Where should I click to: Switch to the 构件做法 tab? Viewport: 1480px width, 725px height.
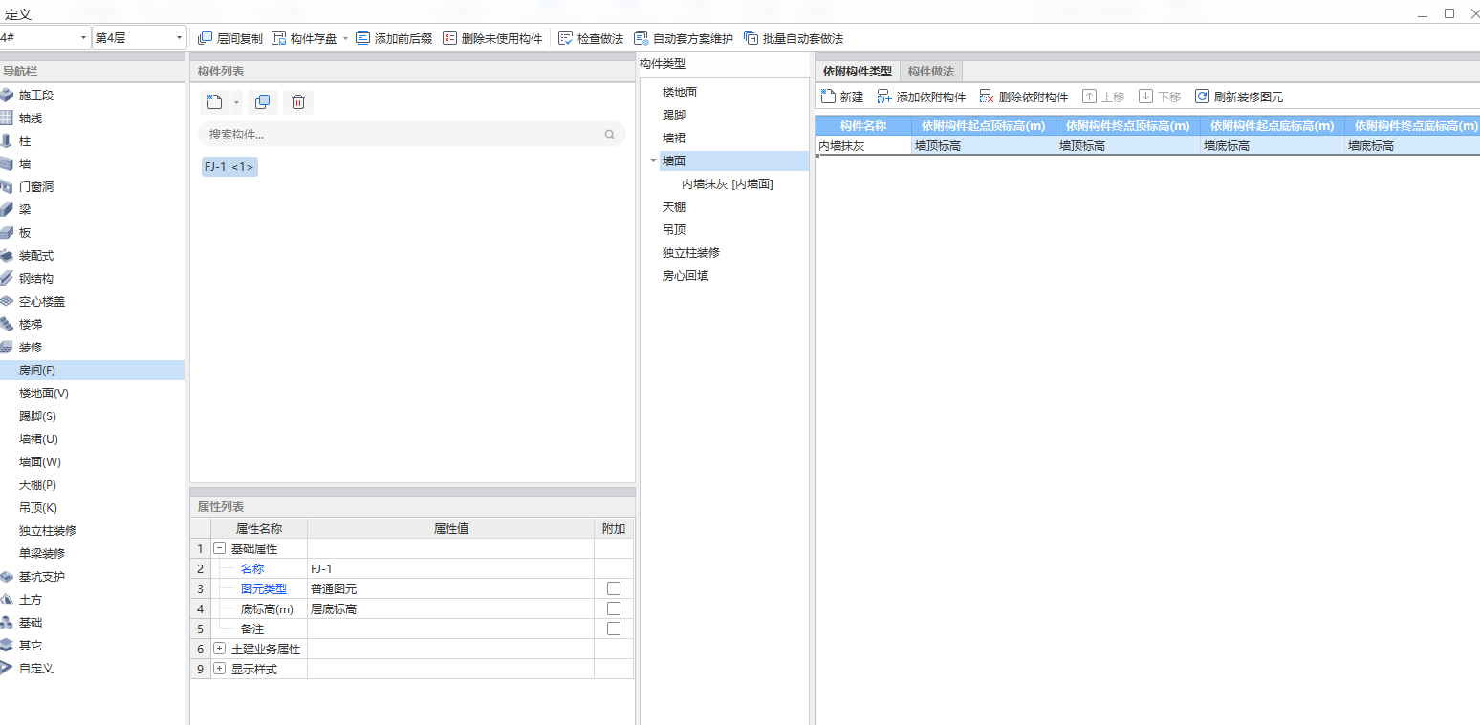(931, 71)
